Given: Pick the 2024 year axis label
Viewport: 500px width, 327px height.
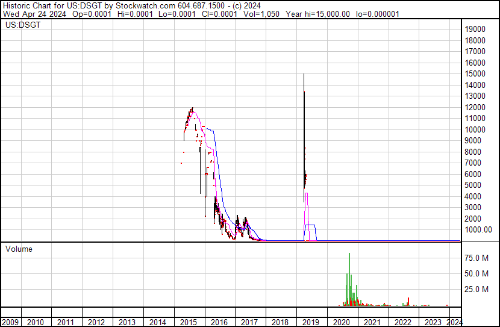Looking at the screenshot, I should coord(454,322).
